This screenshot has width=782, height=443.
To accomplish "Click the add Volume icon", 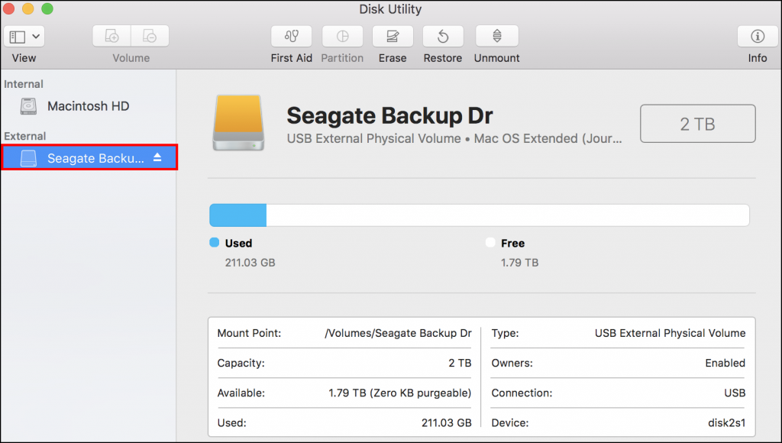I will [111, 36].
